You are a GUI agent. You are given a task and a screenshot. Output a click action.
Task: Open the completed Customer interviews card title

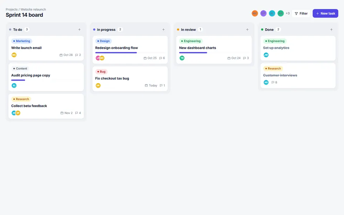click(280, 75)
